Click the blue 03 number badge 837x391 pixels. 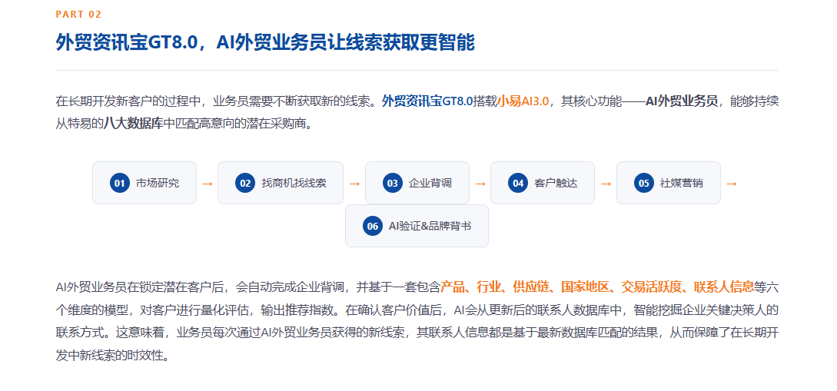(x=392, y=184)
